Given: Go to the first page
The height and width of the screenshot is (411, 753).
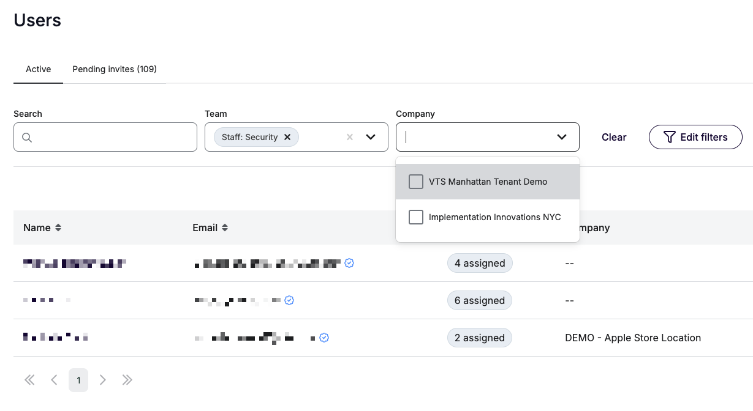Looking at the screenshot, I should (29, 380).
